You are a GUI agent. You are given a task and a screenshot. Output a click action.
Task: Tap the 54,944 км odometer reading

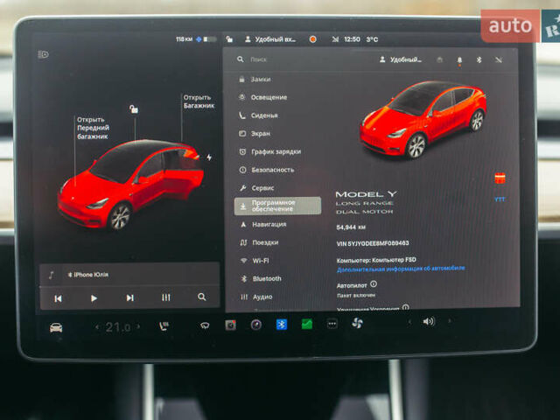coord(351,227)
